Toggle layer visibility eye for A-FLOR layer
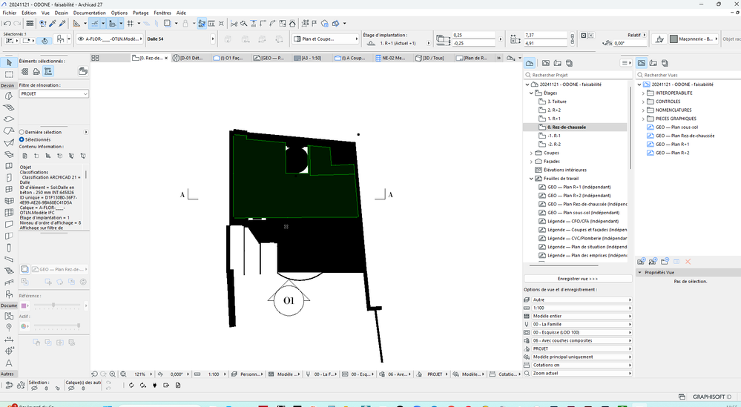741x407 pixels. click(80, 40)
